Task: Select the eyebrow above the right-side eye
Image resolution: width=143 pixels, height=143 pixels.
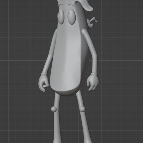Action: pyautogui.click(x=71, y=4)
